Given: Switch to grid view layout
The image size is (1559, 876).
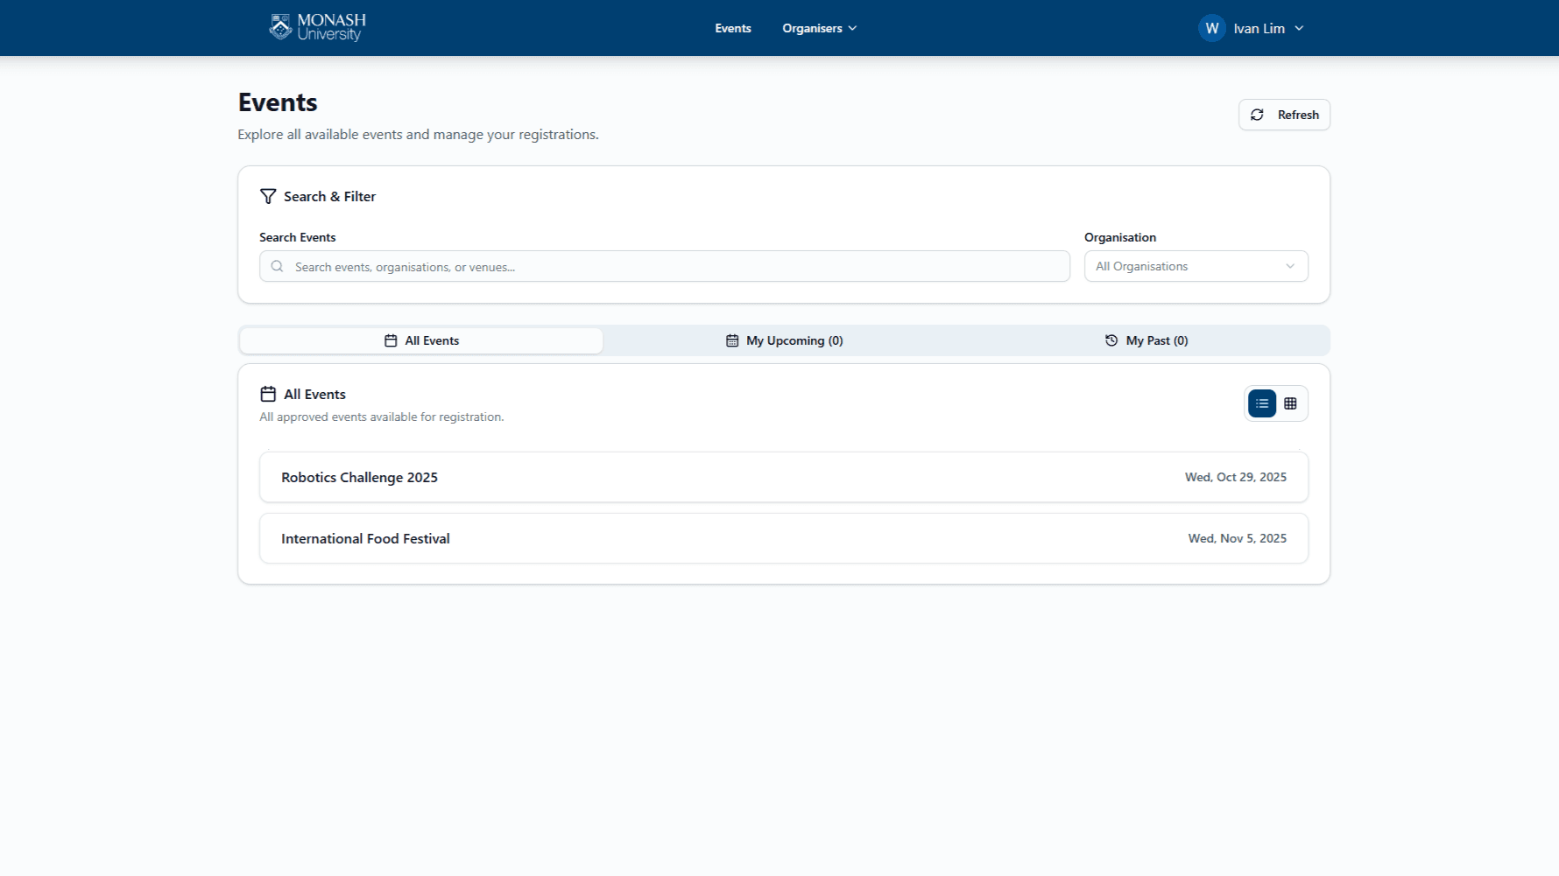Looking at the screenshot, I should [x=1290, y=403].
